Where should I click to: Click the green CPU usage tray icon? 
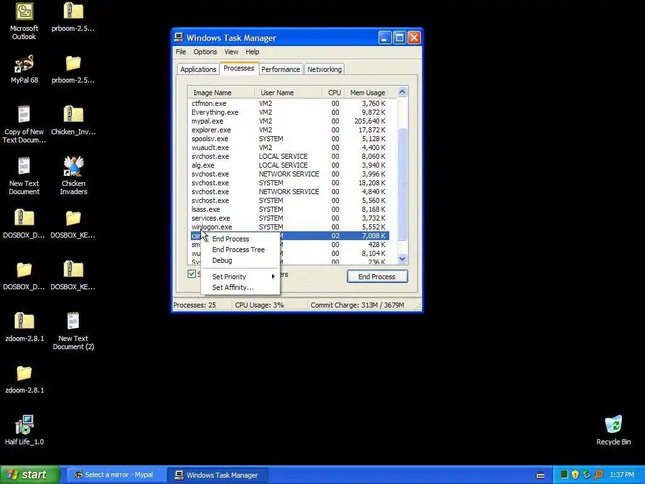(564, 475)
